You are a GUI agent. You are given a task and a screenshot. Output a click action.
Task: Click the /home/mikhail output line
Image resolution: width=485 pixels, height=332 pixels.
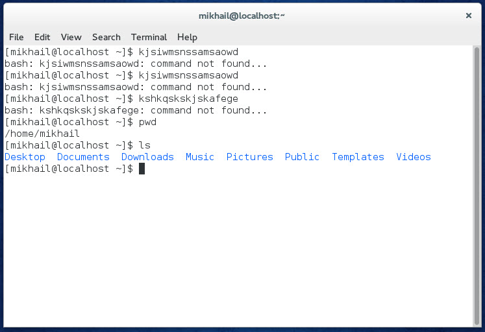pyautogui.click(x=42, y=134)
